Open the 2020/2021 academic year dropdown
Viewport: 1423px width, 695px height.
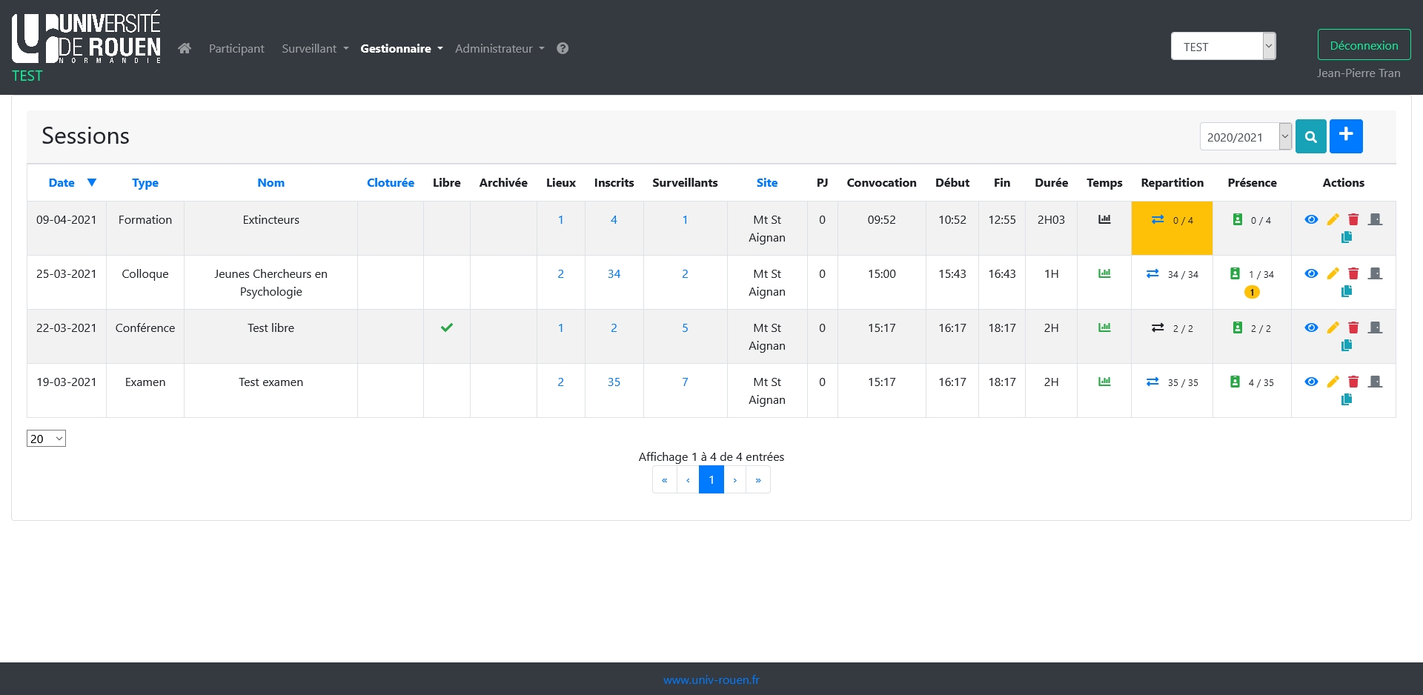[x=1245, y=137]
